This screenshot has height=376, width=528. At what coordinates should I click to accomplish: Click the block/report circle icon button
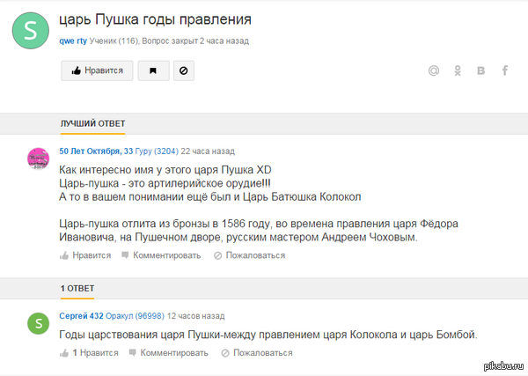pos(183,70)
